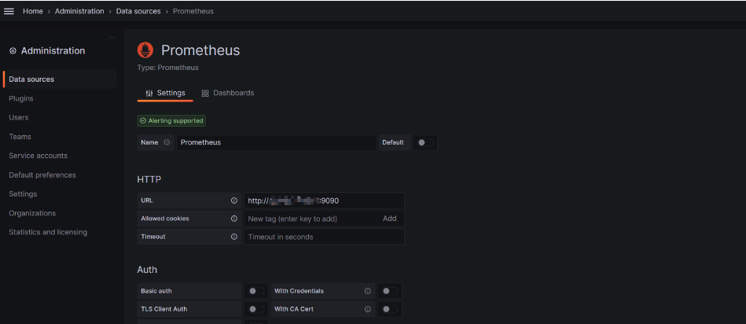Collapse the Administration sidebar arrow
746x324 pixels.
pos(112,37)
